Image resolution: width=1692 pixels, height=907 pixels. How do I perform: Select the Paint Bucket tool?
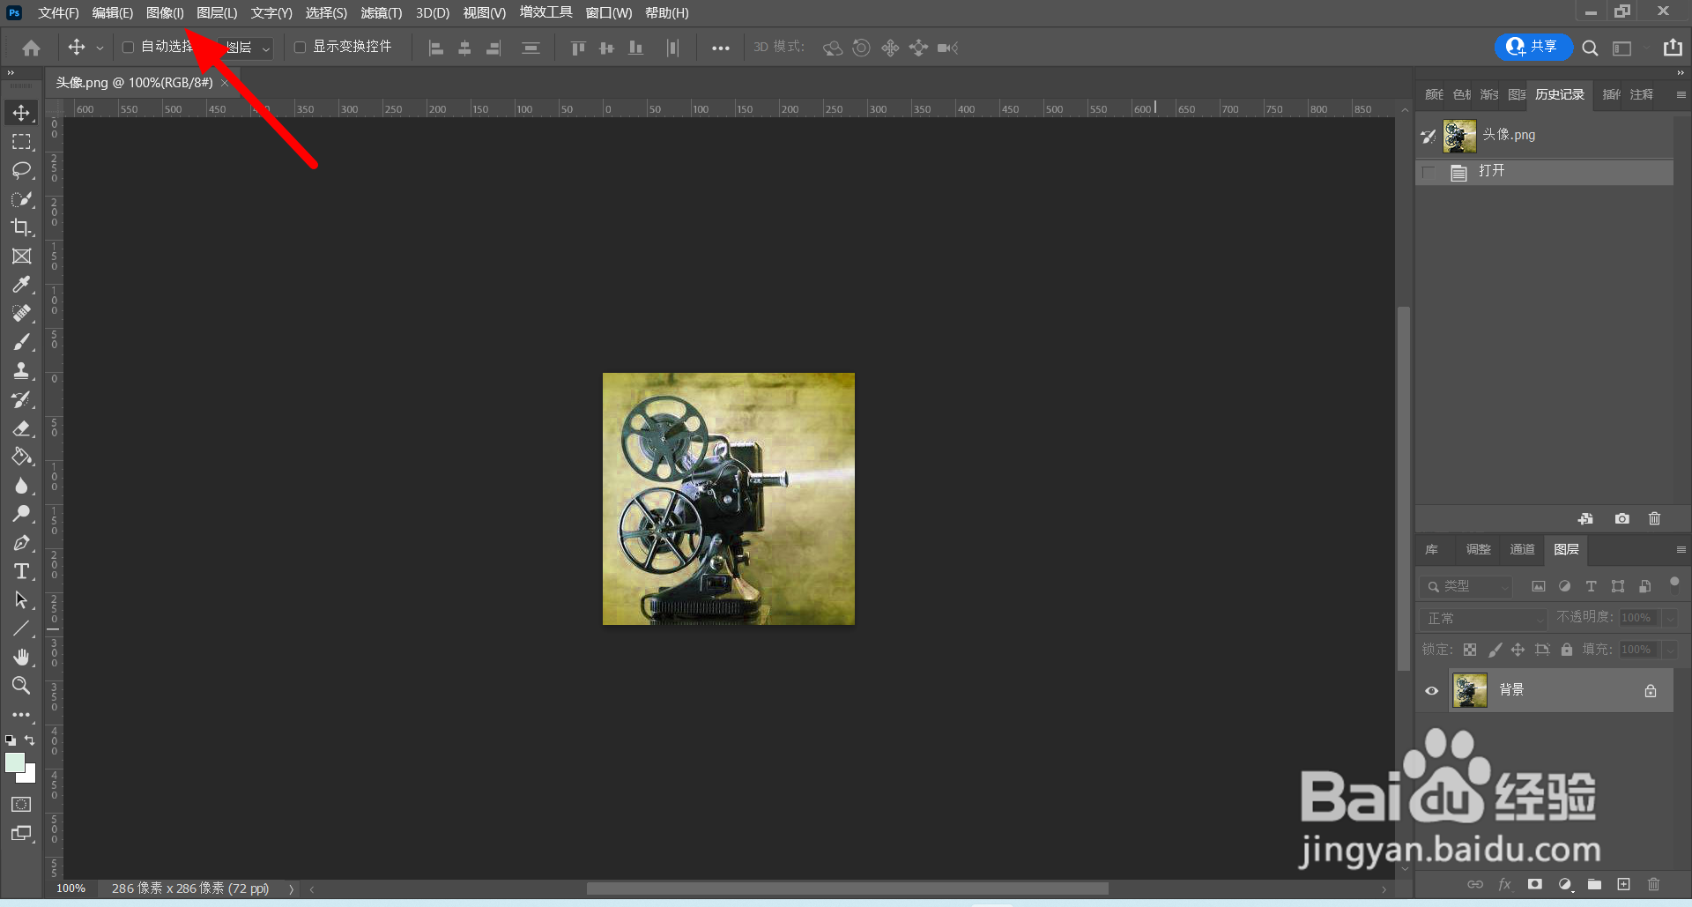point(21,457)
